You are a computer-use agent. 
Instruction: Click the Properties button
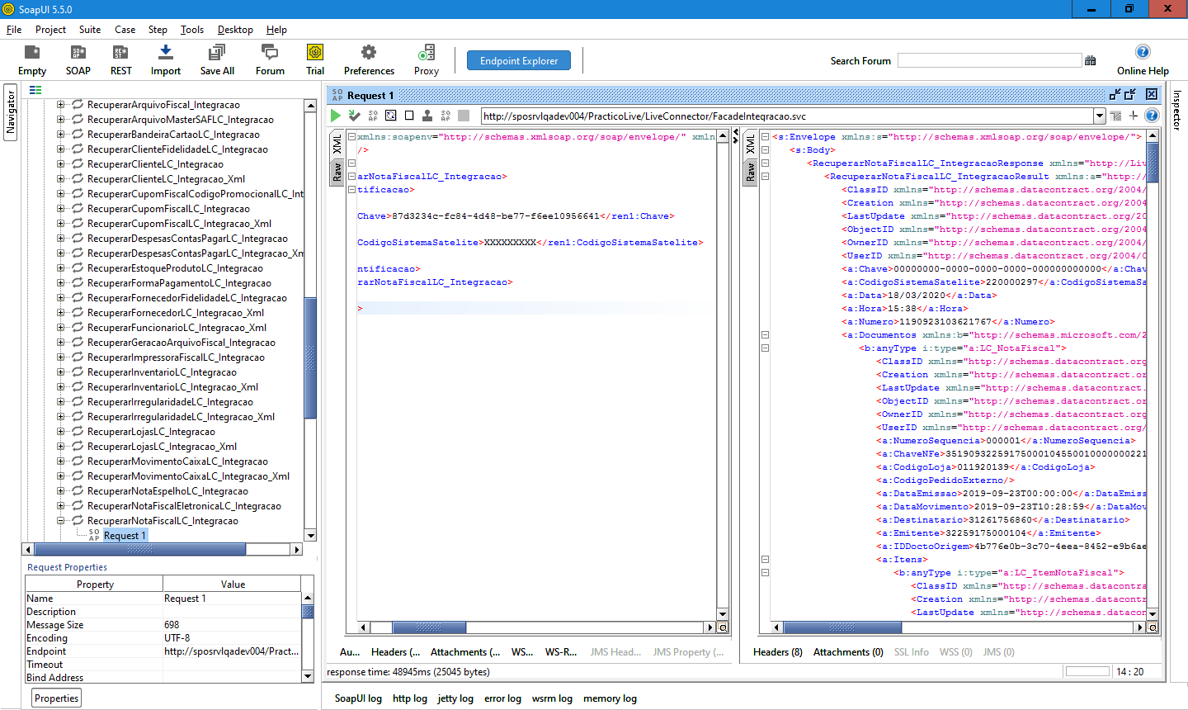57,698
